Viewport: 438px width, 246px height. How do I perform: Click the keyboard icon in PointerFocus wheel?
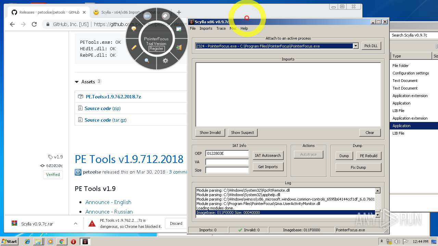click(x=147, y=16)
